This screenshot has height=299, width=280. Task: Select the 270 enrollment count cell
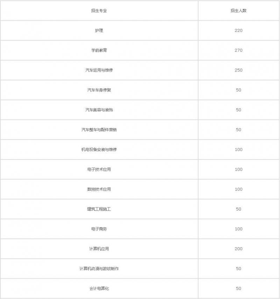point(238,50)
